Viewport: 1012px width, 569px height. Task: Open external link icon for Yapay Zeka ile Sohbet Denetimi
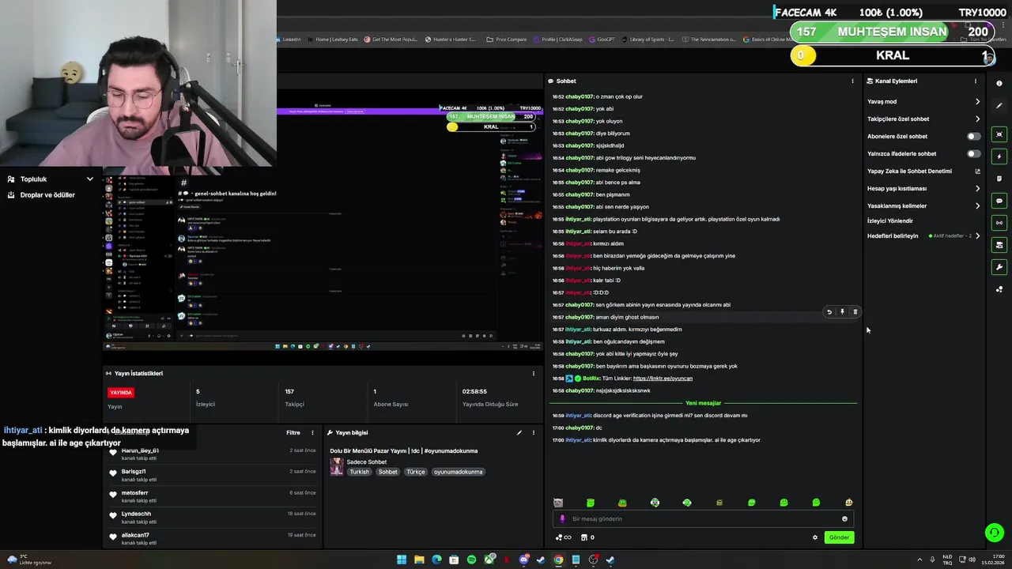coord(977,171)
